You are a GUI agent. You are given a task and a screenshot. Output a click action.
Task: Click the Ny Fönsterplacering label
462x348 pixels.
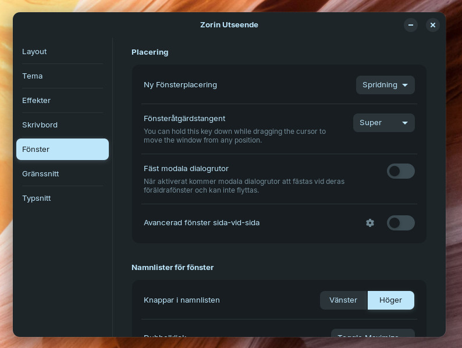coord(180,85)
